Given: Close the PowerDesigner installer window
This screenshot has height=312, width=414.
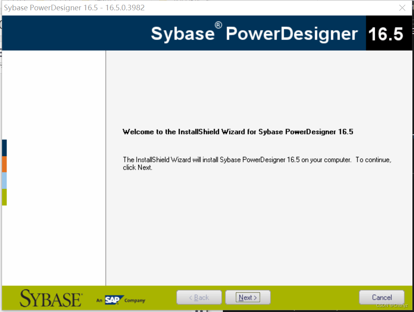Looking at the screenshot, I should point(402,8).
